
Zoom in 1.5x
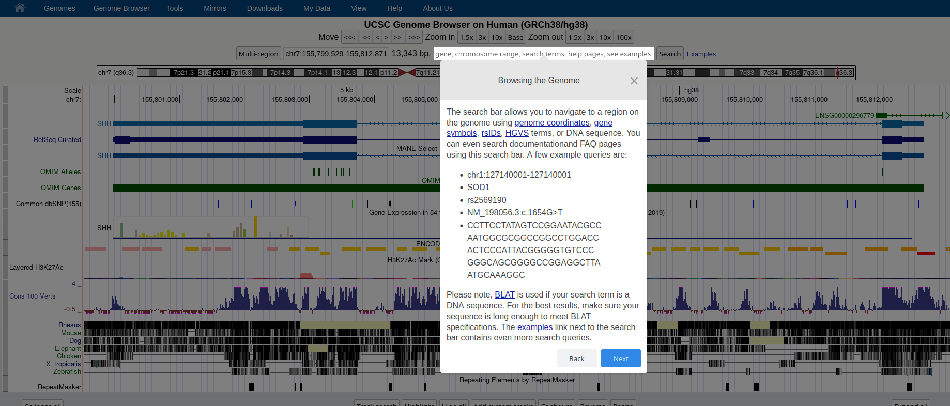pyautogui.click(x=466, y=37)
